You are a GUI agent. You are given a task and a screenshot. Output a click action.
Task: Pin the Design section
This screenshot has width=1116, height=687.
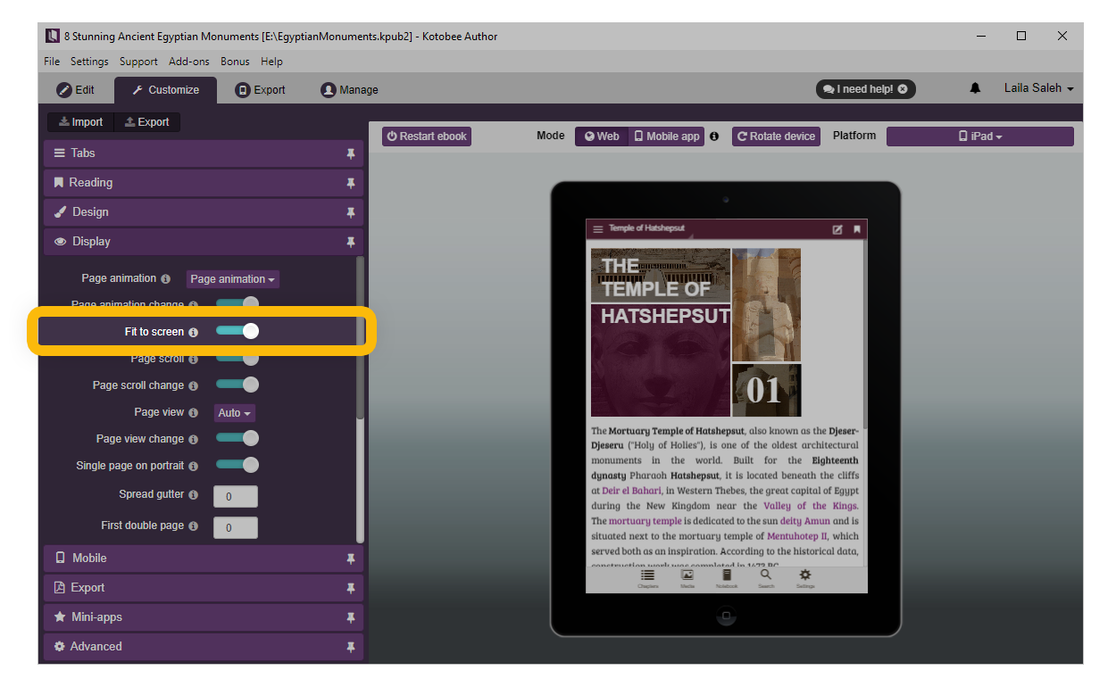coord(351,212)
